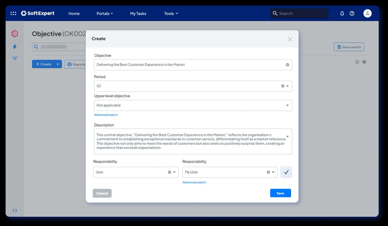The image size is (388, 226).
Task: Open Advanced search under Upper level objective
Action: click(x=106, y=115)
